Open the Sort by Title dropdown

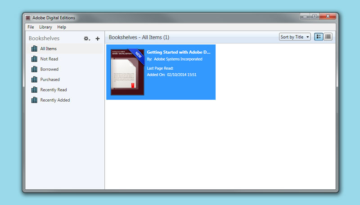(295, 37)
